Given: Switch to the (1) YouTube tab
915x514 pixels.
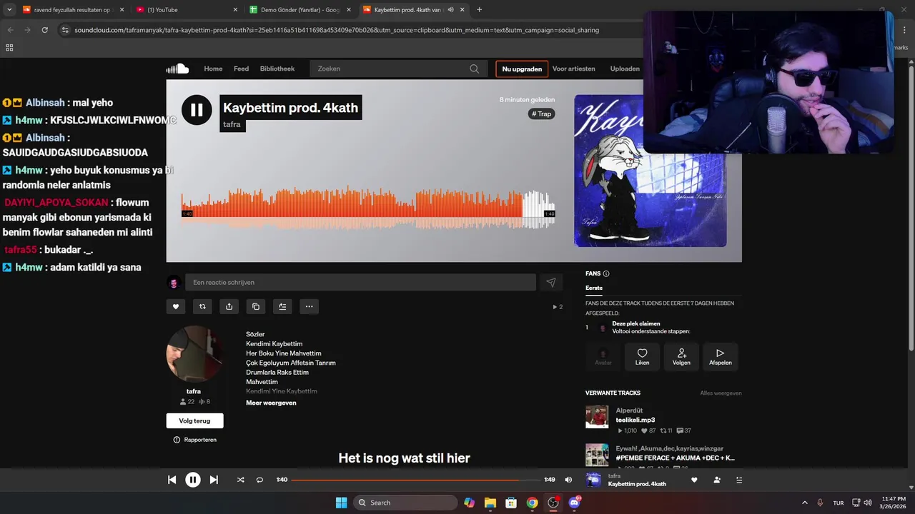Looking at the screenshot, I should 187,9.
